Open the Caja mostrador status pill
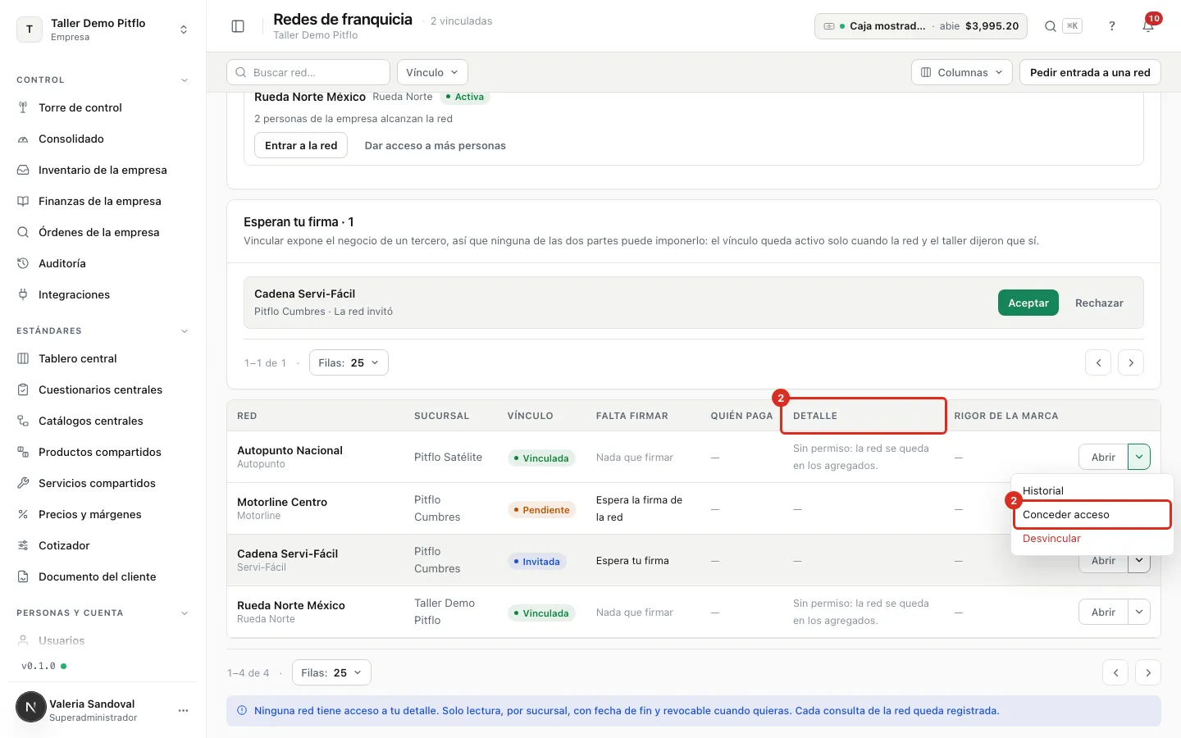Screen dimensions: 1181x738 coord(922,26)
